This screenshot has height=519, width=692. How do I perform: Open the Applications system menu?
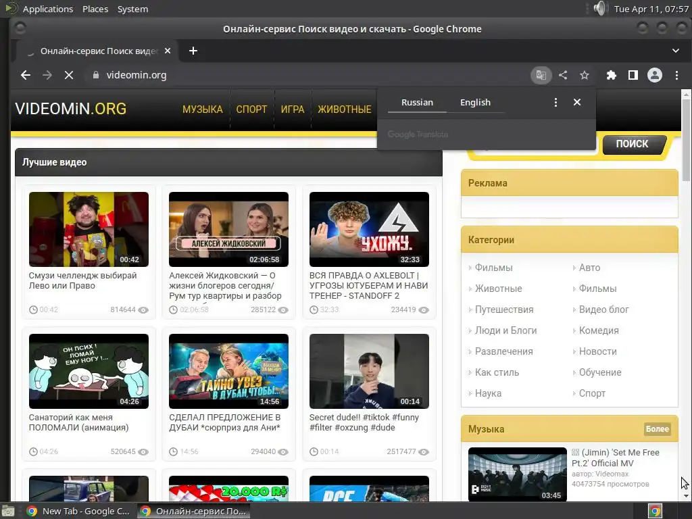48,9
